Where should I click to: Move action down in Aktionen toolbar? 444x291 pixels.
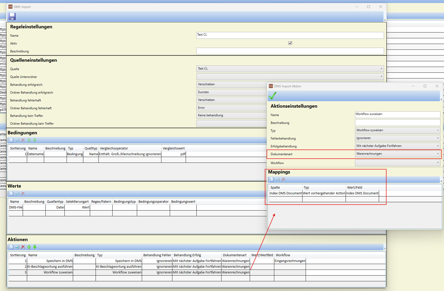tap(35, 247)
